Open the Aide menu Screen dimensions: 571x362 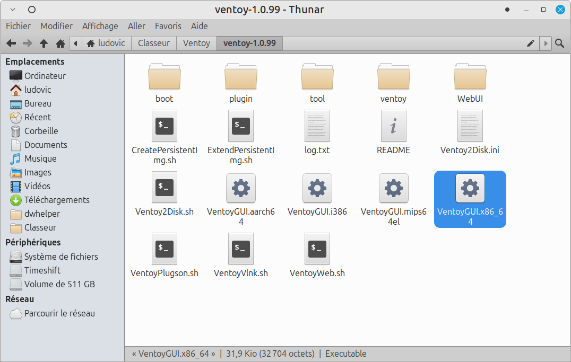(200, 26)
